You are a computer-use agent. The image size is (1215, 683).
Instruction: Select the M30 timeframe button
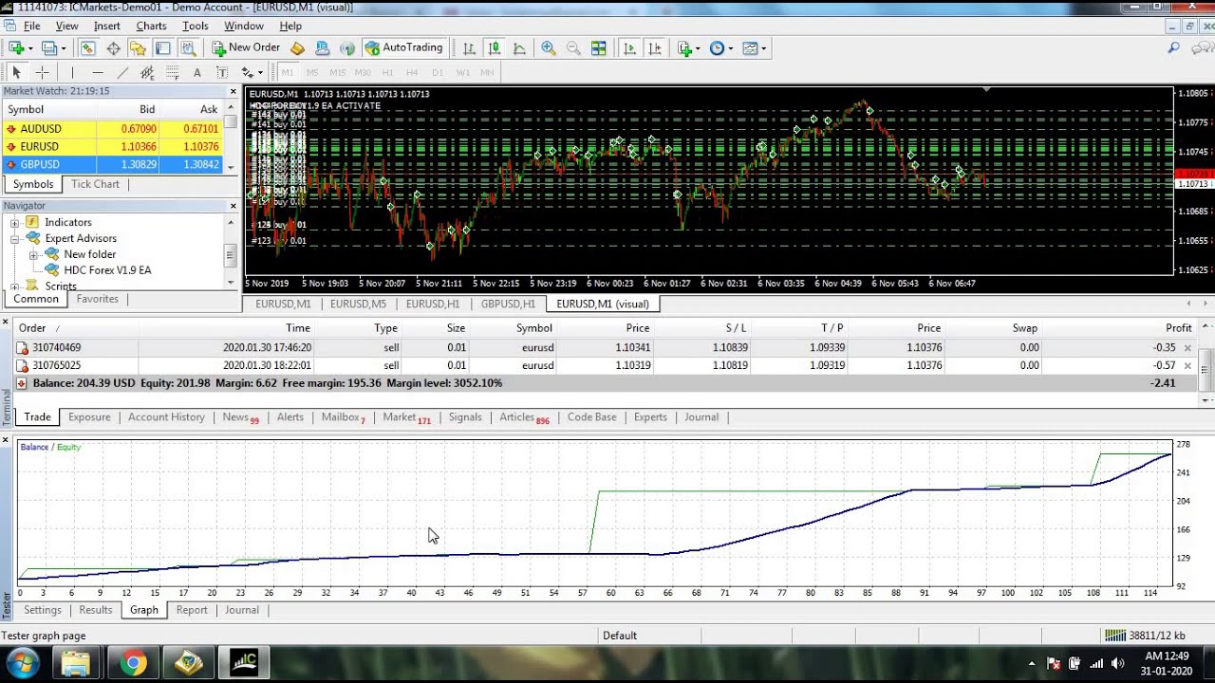tap(363, 72)
